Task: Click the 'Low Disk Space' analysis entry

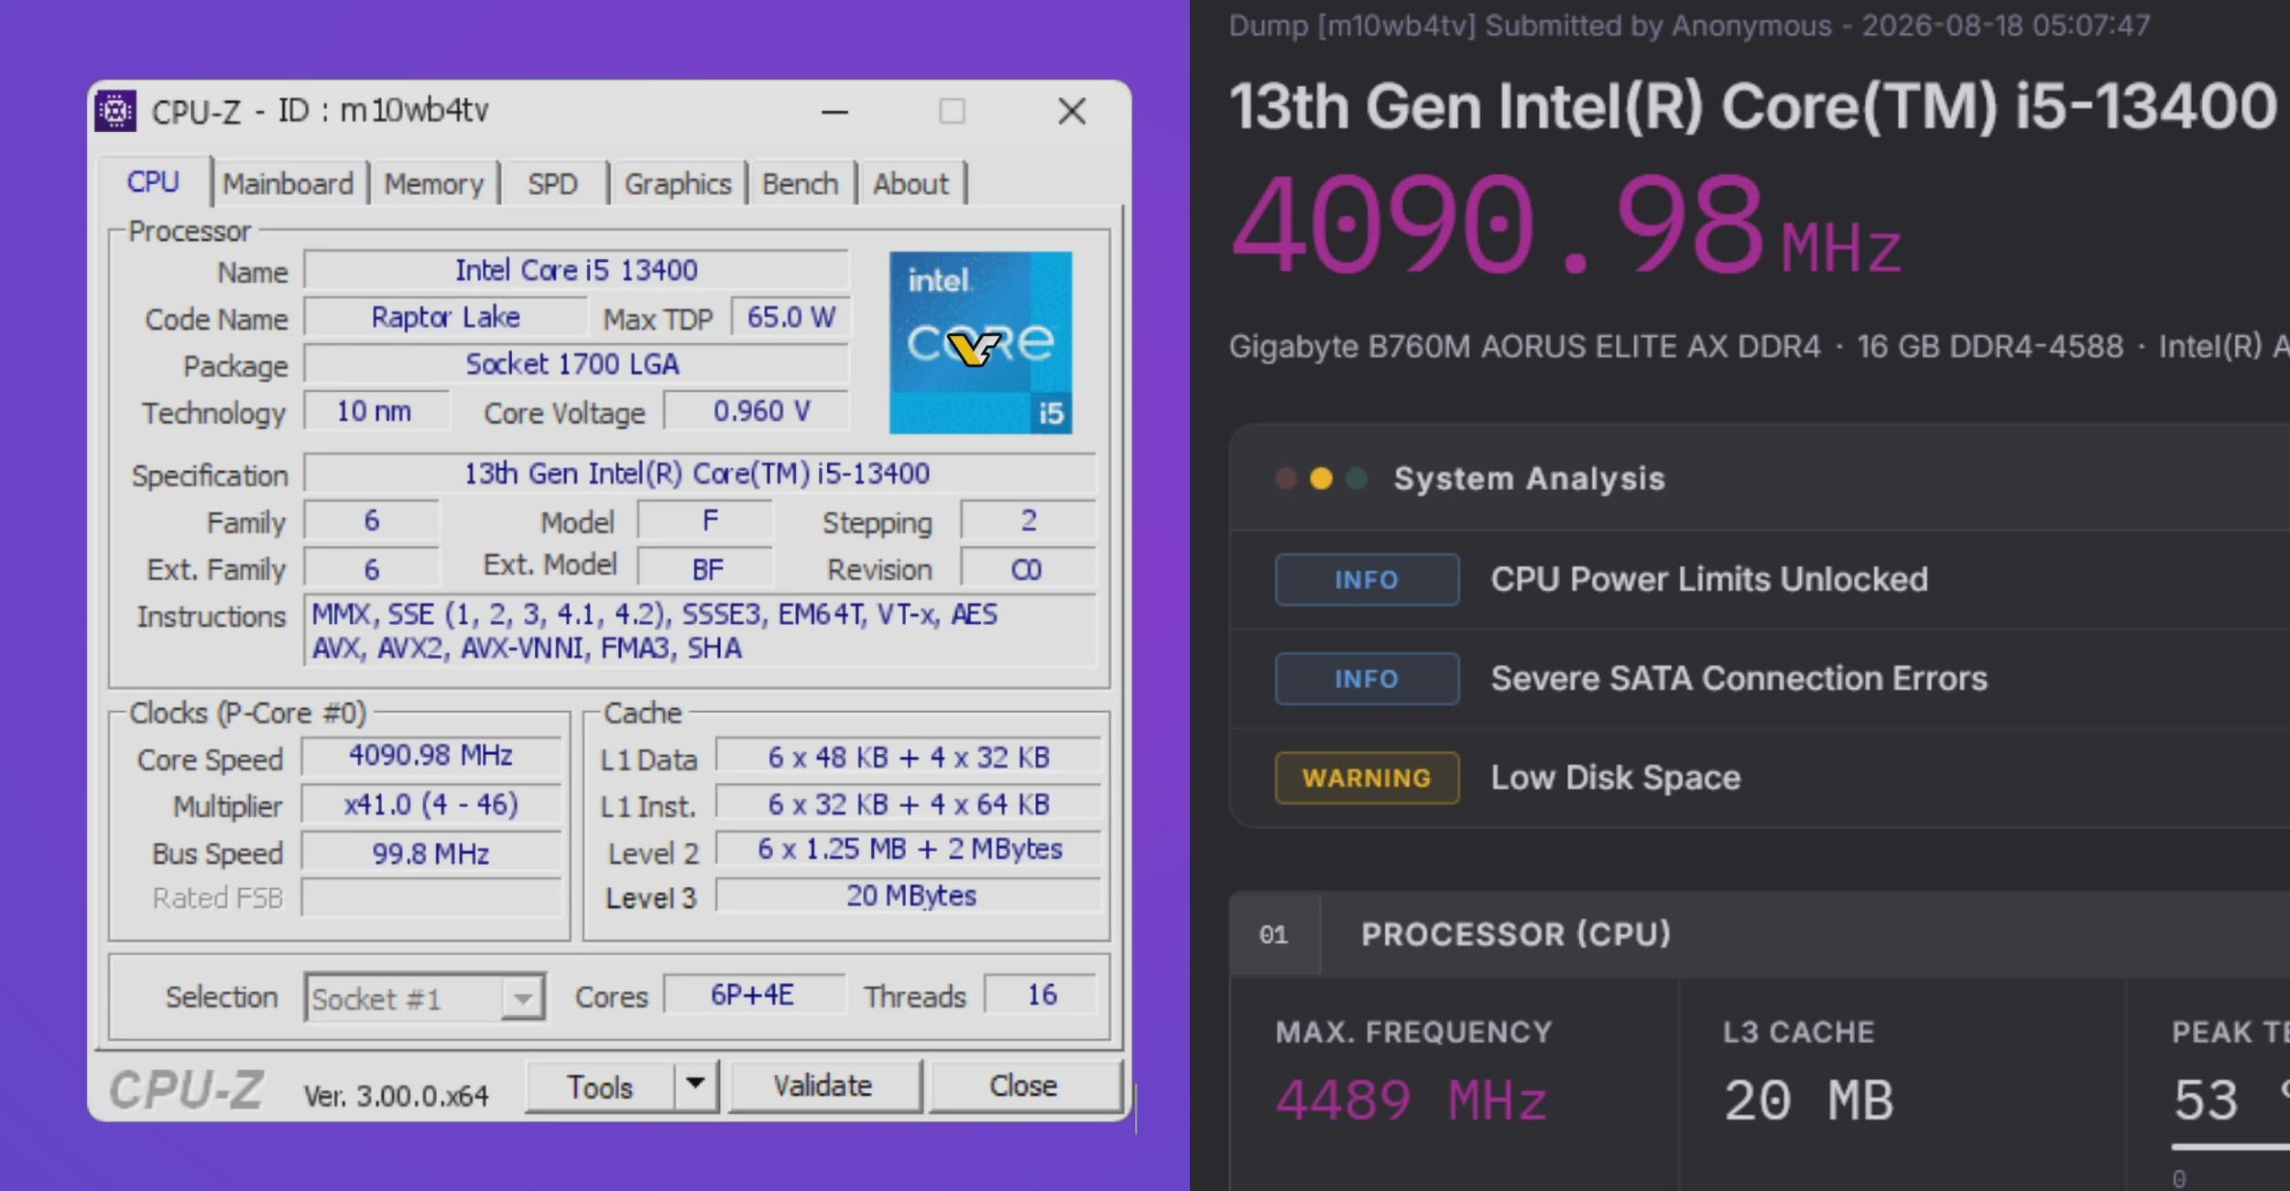Action: tap(1615, 778)
